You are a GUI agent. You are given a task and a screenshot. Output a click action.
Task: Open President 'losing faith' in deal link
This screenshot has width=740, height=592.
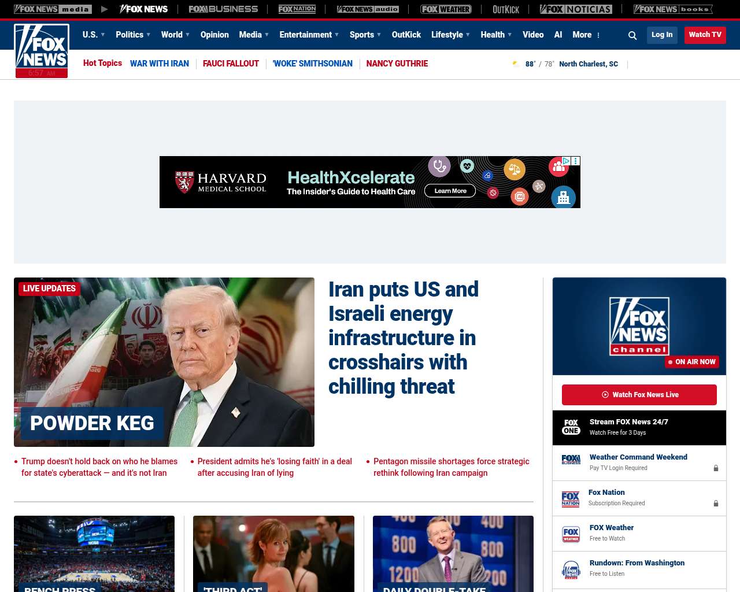tap(275, 467)
